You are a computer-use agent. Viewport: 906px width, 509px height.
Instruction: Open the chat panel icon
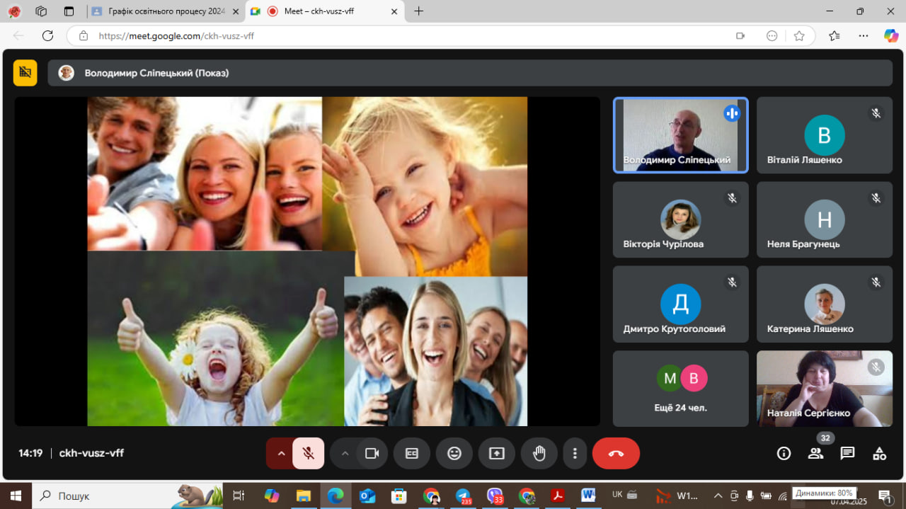847,454
